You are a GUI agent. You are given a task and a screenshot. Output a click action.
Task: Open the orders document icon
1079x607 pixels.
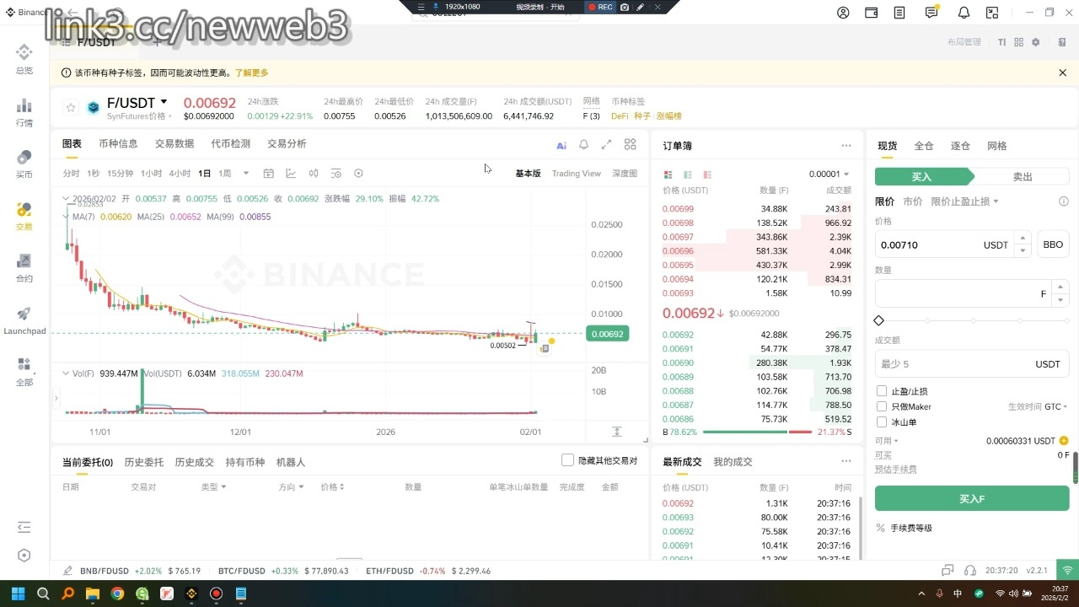pyautogui.click(x=900, y=13)
